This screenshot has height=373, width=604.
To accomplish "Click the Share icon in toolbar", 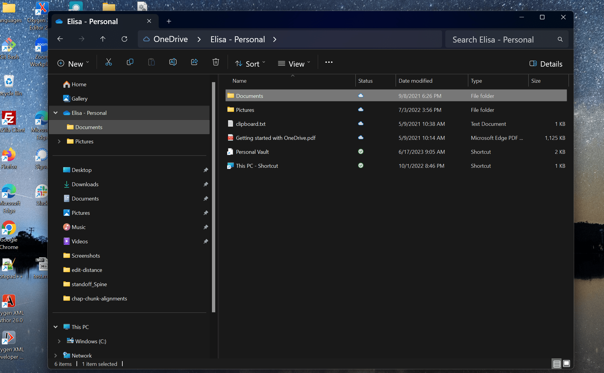I will tap(194, 62).
